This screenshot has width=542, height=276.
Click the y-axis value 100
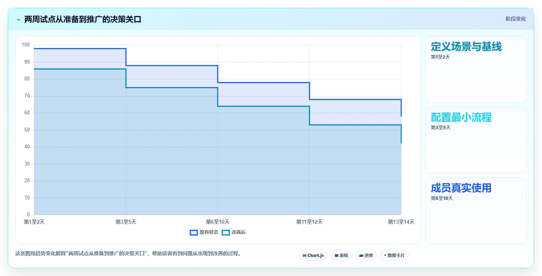[x=26, y=45]
